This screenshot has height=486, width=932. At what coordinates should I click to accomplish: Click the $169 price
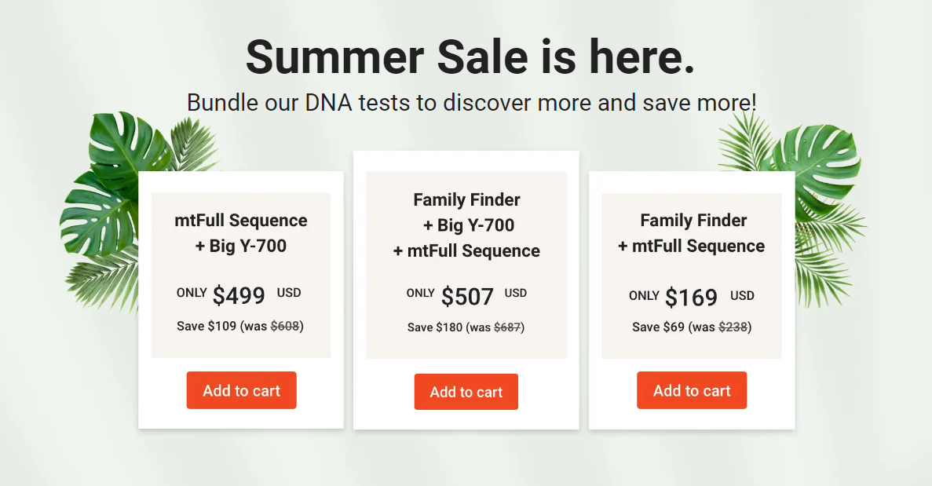[x=691, y=298]
